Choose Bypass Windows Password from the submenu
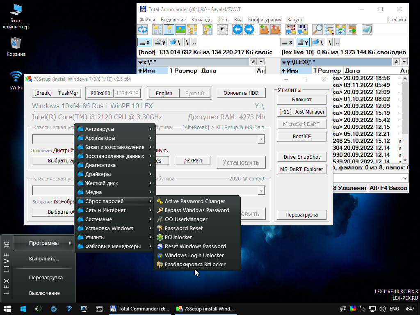This screenshot has width=420, height=315. pyautogui.click(x=196, y=210)
